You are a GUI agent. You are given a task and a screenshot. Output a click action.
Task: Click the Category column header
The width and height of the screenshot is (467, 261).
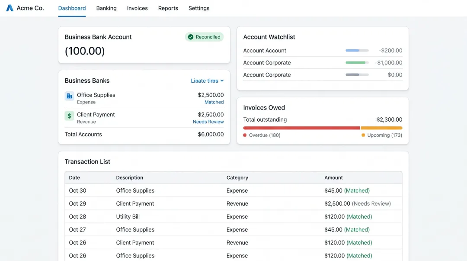[x=237, y=177]
